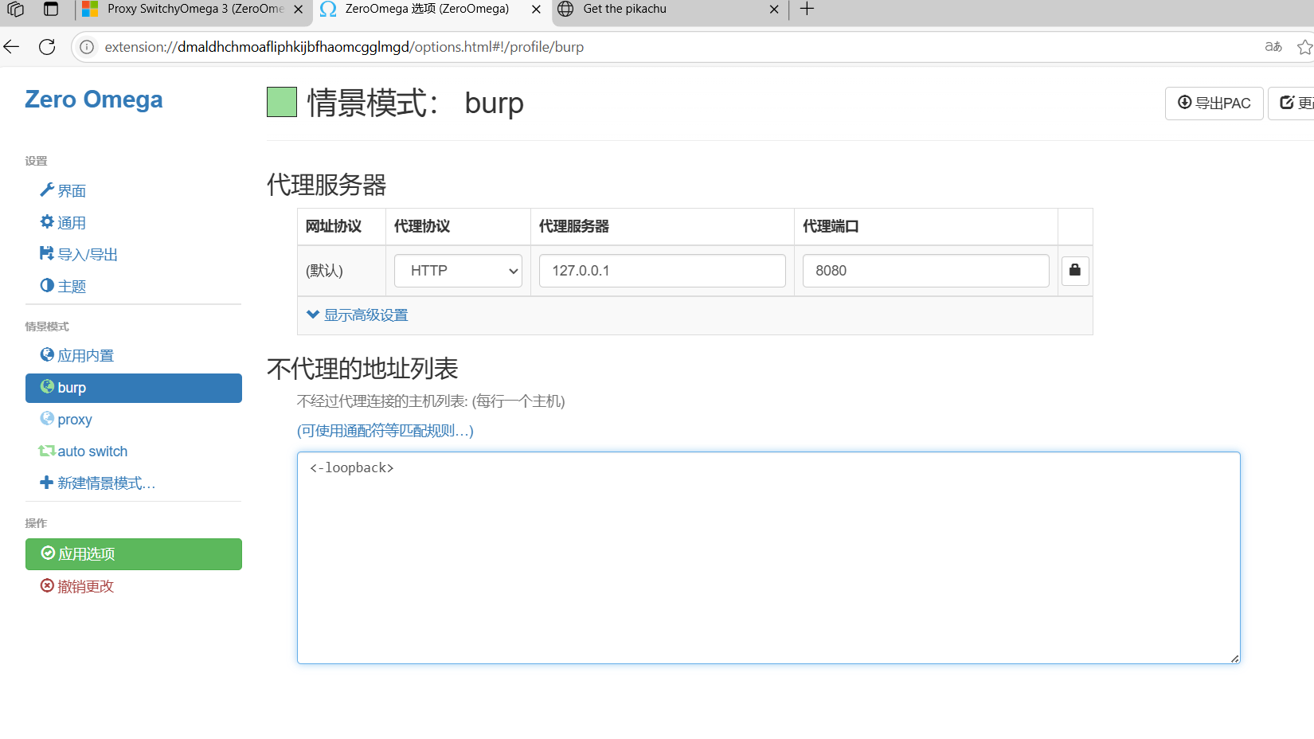The image size is (1314, 739).
Task: Click the proxy server field 127.0.0.1
Action: [663, 271]
